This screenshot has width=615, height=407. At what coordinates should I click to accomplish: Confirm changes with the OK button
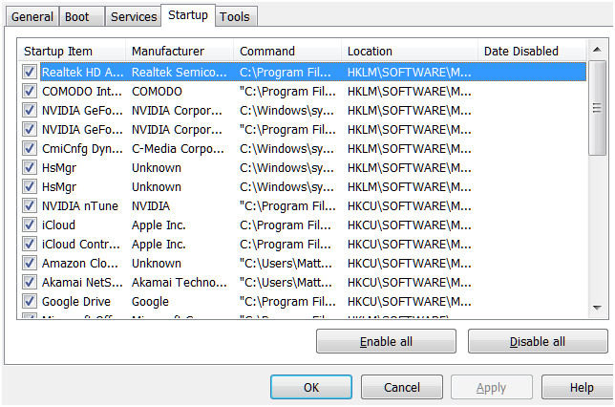pyautogui.click(x=311, y=388)
